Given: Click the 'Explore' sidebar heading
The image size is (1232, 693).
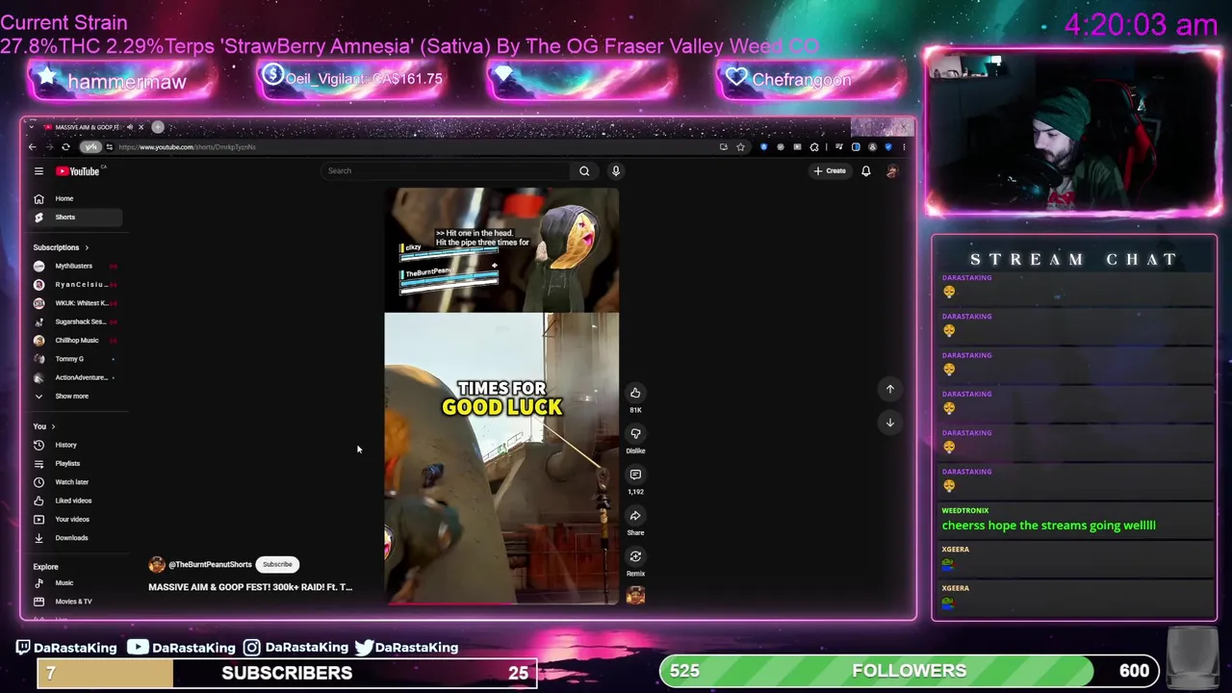Looking at the screenshot, I should tap(45, 567).
